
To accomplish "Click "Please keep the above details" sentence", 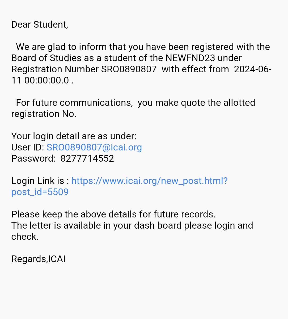I will pyautogui.click(x=113, y=214).
